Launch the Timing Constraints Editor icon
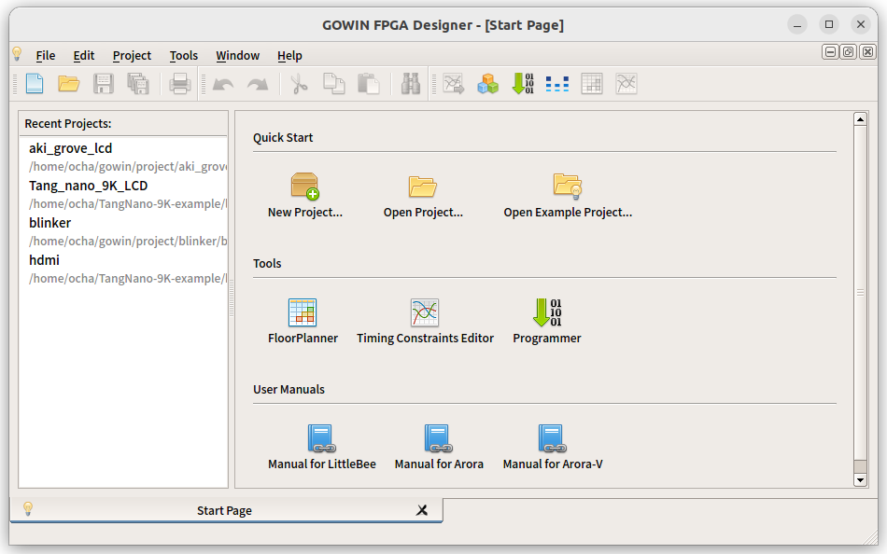Image resolution: width=887 pixels, height=554 pixels. [x=425, y=312]
